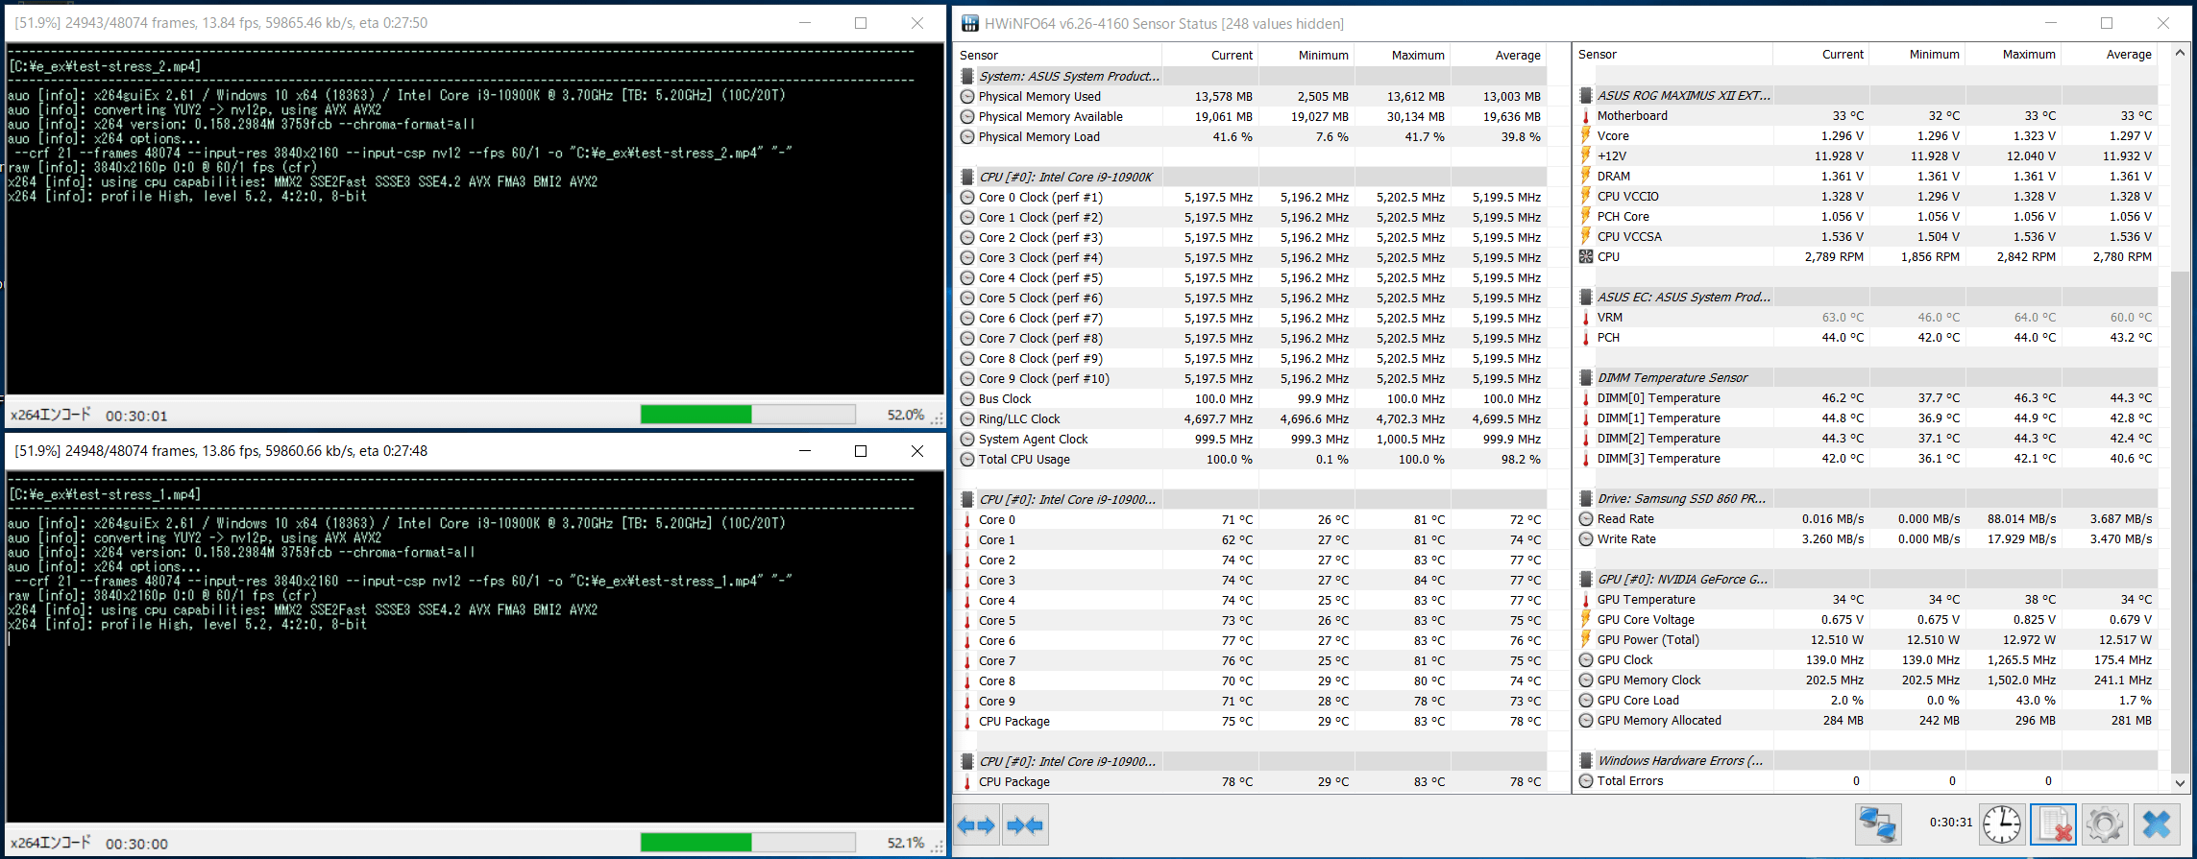Click the blue X close sensors button

pos(2157,824)
